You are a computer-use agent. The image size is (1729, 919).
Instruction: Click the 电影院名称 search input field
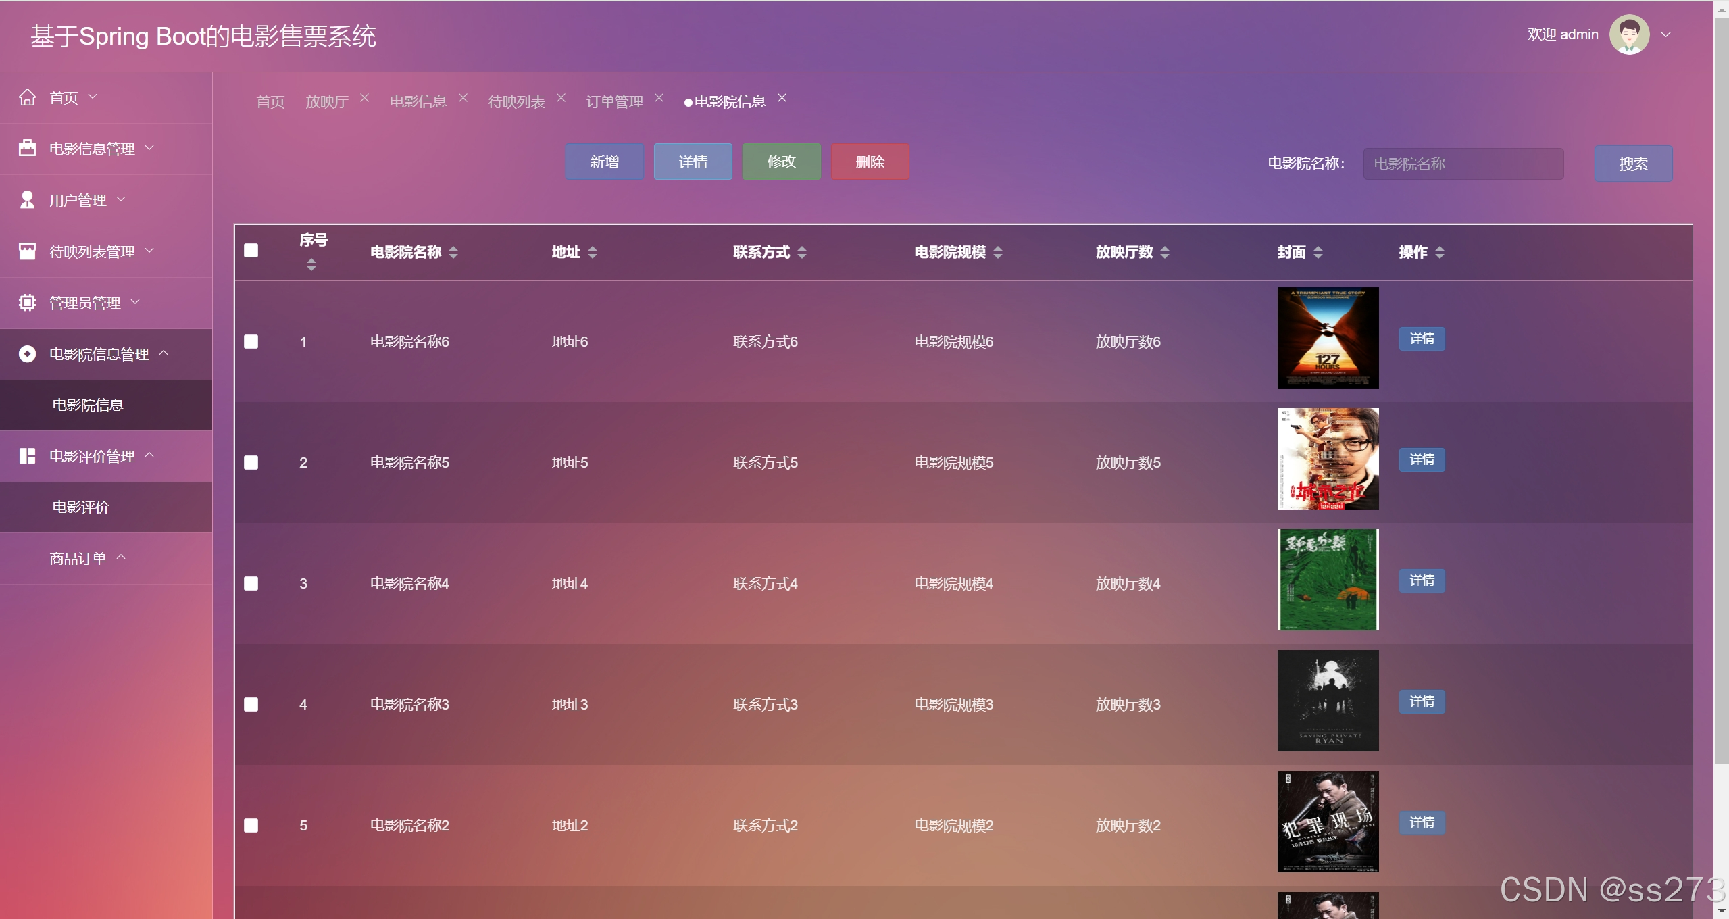(1463, 164)
